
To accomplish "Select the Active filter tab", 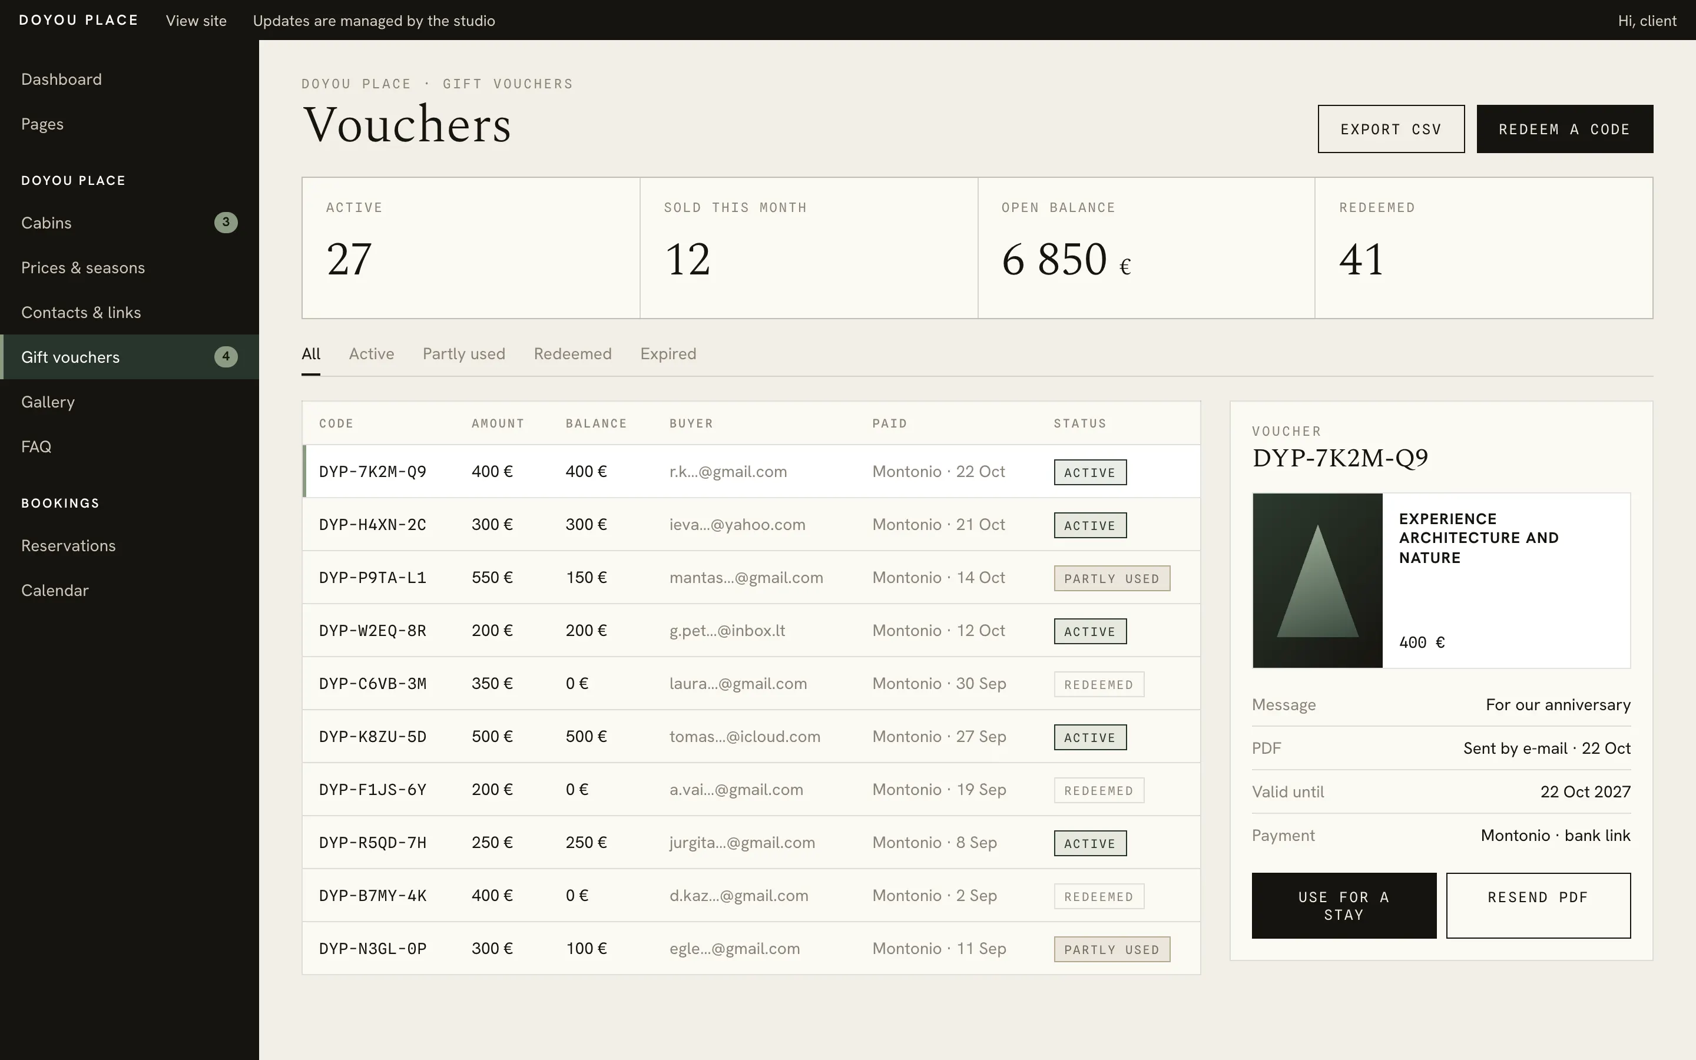I will (x=372, y=354).
